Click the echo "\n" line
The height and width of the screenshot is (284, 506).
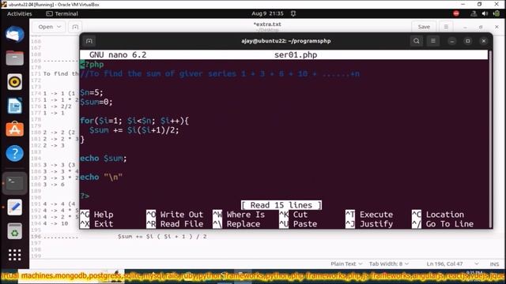click(101, 177)
